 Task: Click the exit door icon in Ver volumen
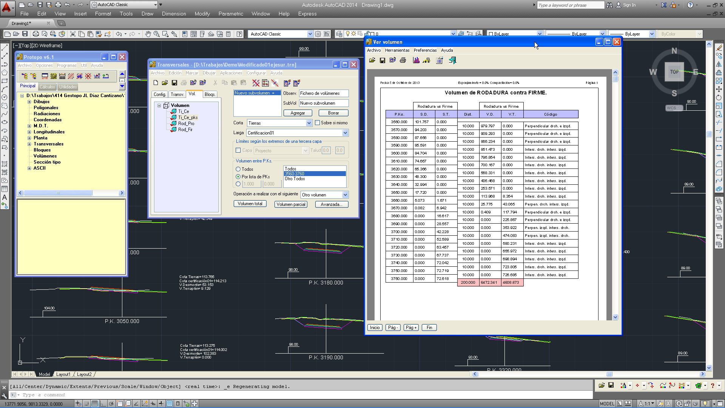pos(452,60)
